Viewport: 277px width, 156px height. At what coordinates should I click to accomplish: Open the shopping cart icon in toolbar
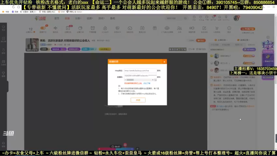coord(217,28)
